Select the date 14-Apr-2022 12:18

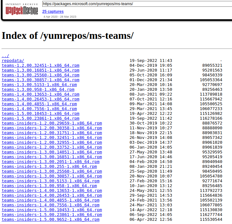[151, 210]
